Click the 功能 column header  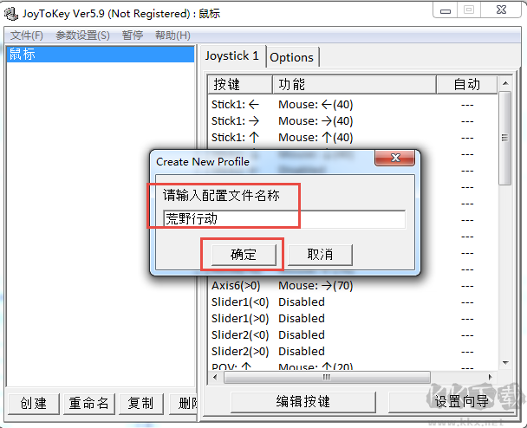coord(355,84)
